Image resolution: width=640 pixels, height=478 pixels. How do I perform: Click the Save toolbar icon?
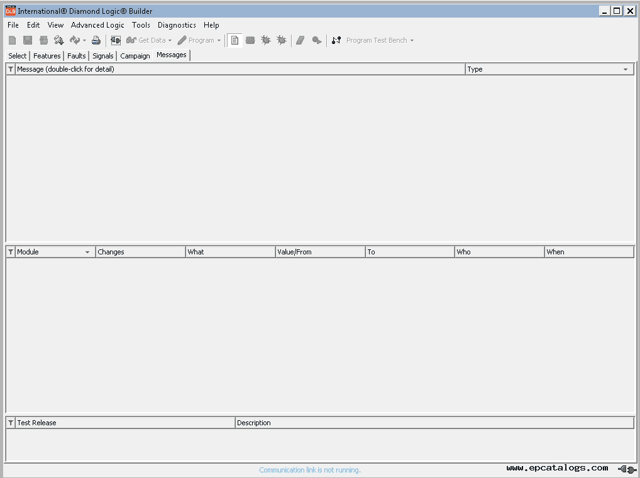click(x=28, y=40)
